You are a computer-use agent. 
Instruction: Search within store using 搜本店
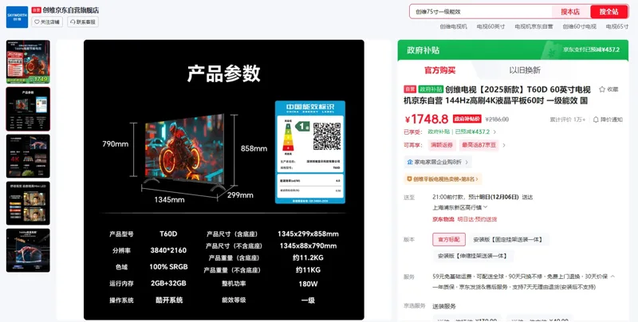click(x=570, y=12)
